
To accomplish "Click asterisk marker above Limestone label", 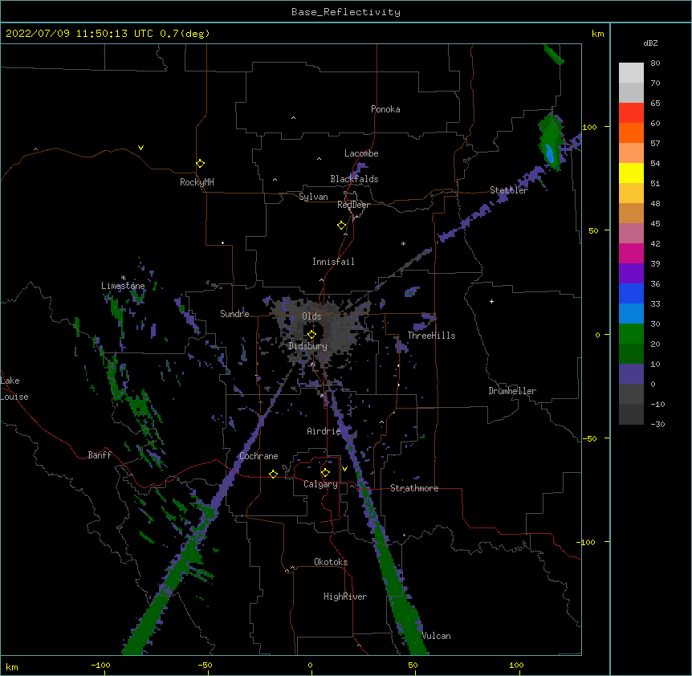I will point(123,278).
